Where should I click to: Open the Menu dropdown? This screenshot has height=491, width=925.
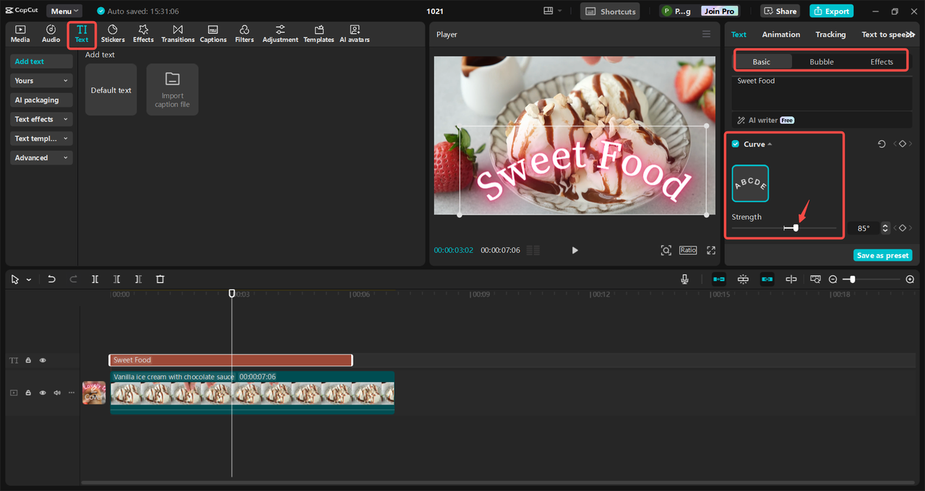64,11
